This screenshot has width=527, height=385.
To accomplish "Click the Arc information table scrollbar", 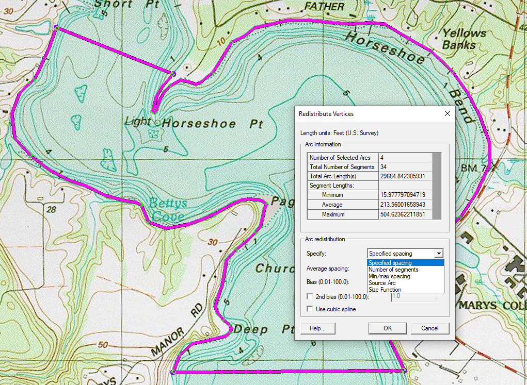I will click(436, 186).
